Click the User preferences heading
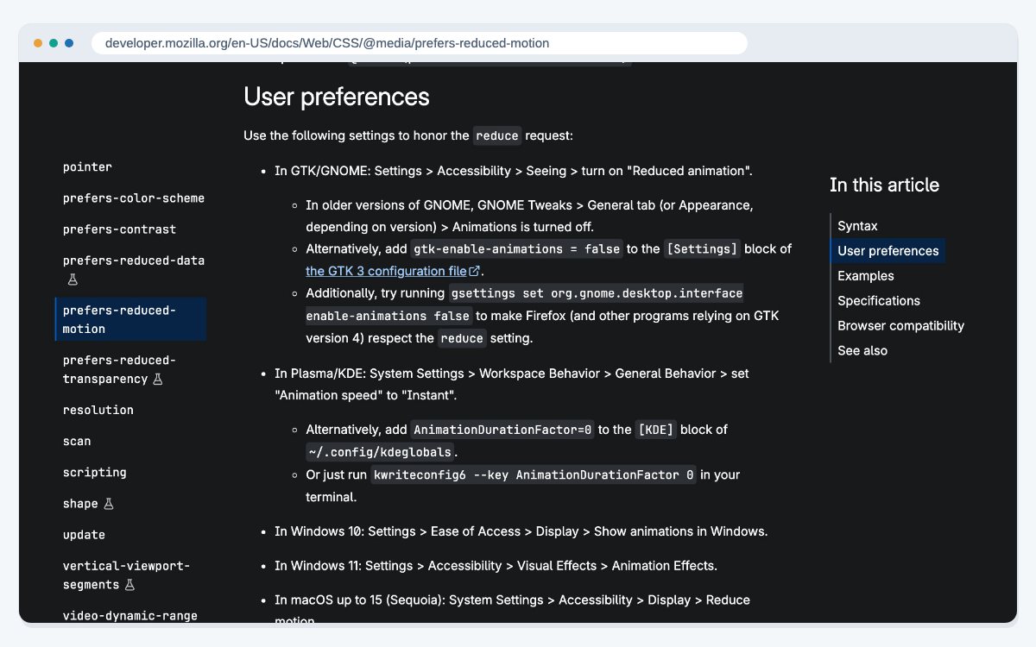The width and height of the screenshot is (1036, 647). (x=337, y=97)
